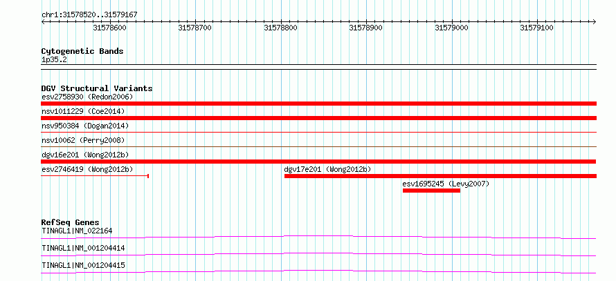Select the nsv1011229 (Coe2014) variant bar

tap(318, 118)
